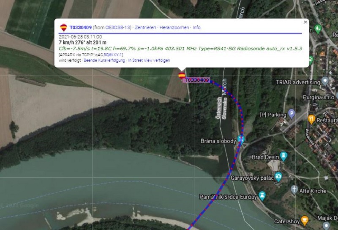Open the Parking P marker
The width and height of the screenshot is (338, 230).
pos(292,114)
